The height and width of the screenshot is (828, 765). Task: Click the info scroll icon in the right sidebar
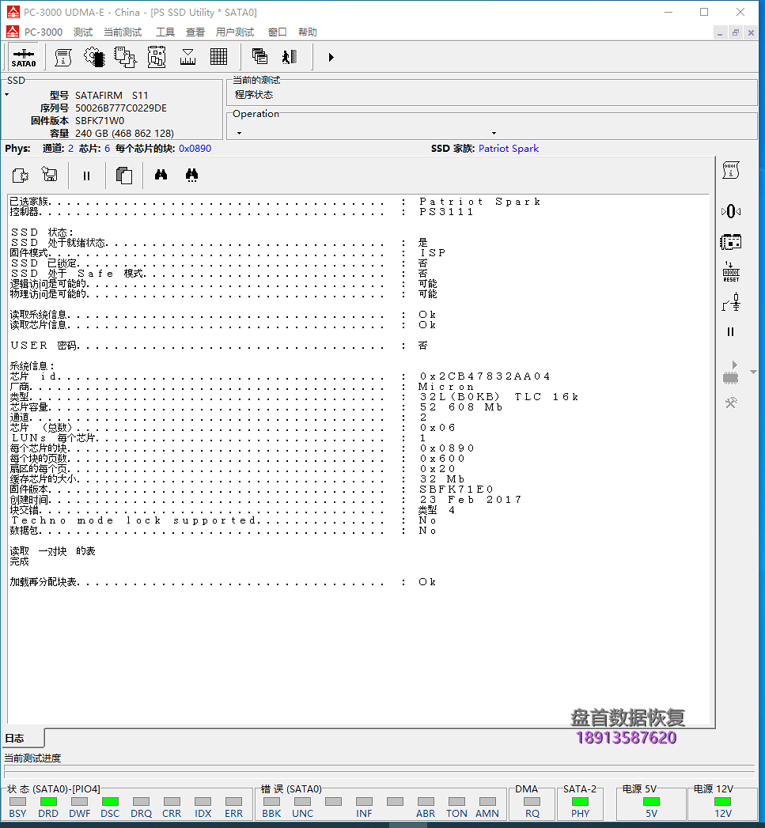click(731, 170)
